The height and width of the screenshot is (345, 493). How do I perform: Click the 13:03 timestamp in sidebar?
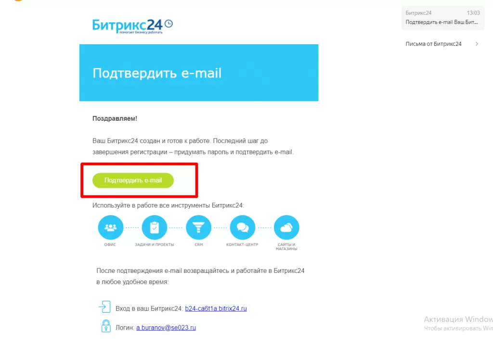[x=473, y=13]
